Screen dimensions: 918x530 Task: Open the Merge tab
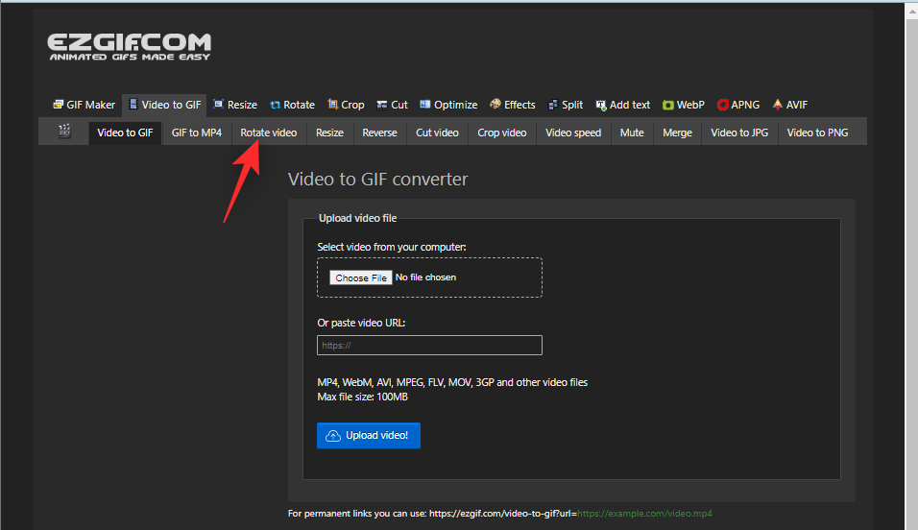[x=677, y=132]
